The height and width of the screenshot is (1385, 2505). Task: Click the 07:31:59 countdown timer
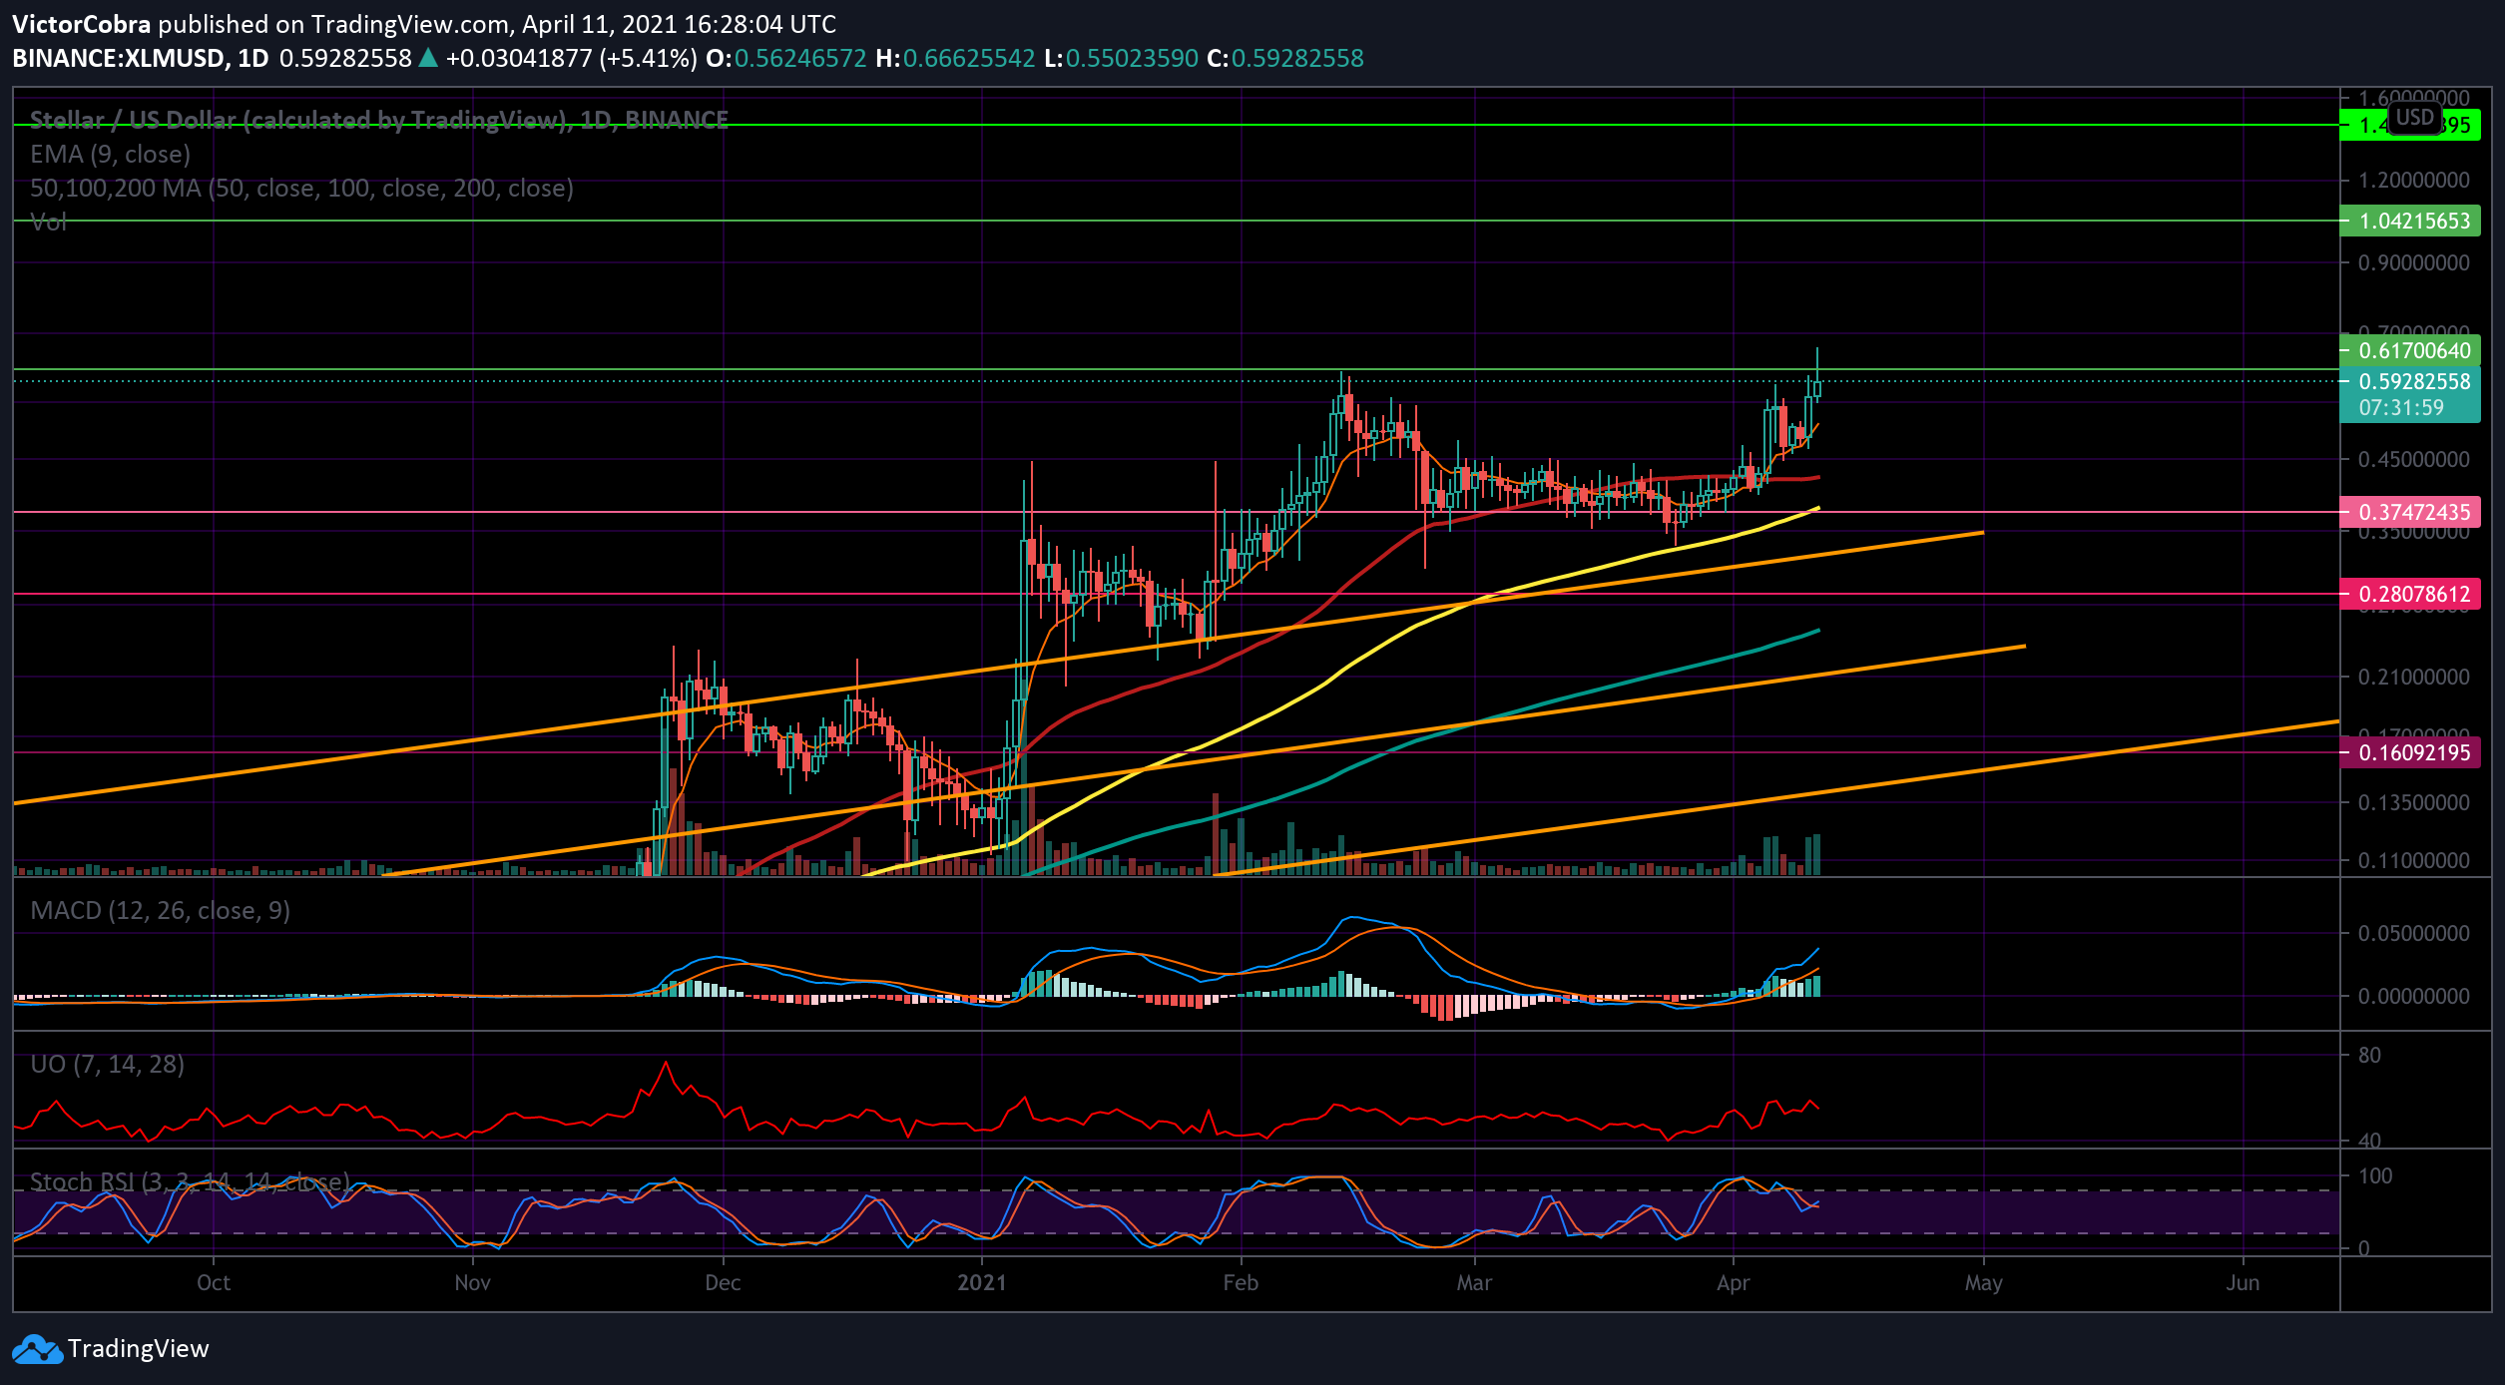(2401, 408)
